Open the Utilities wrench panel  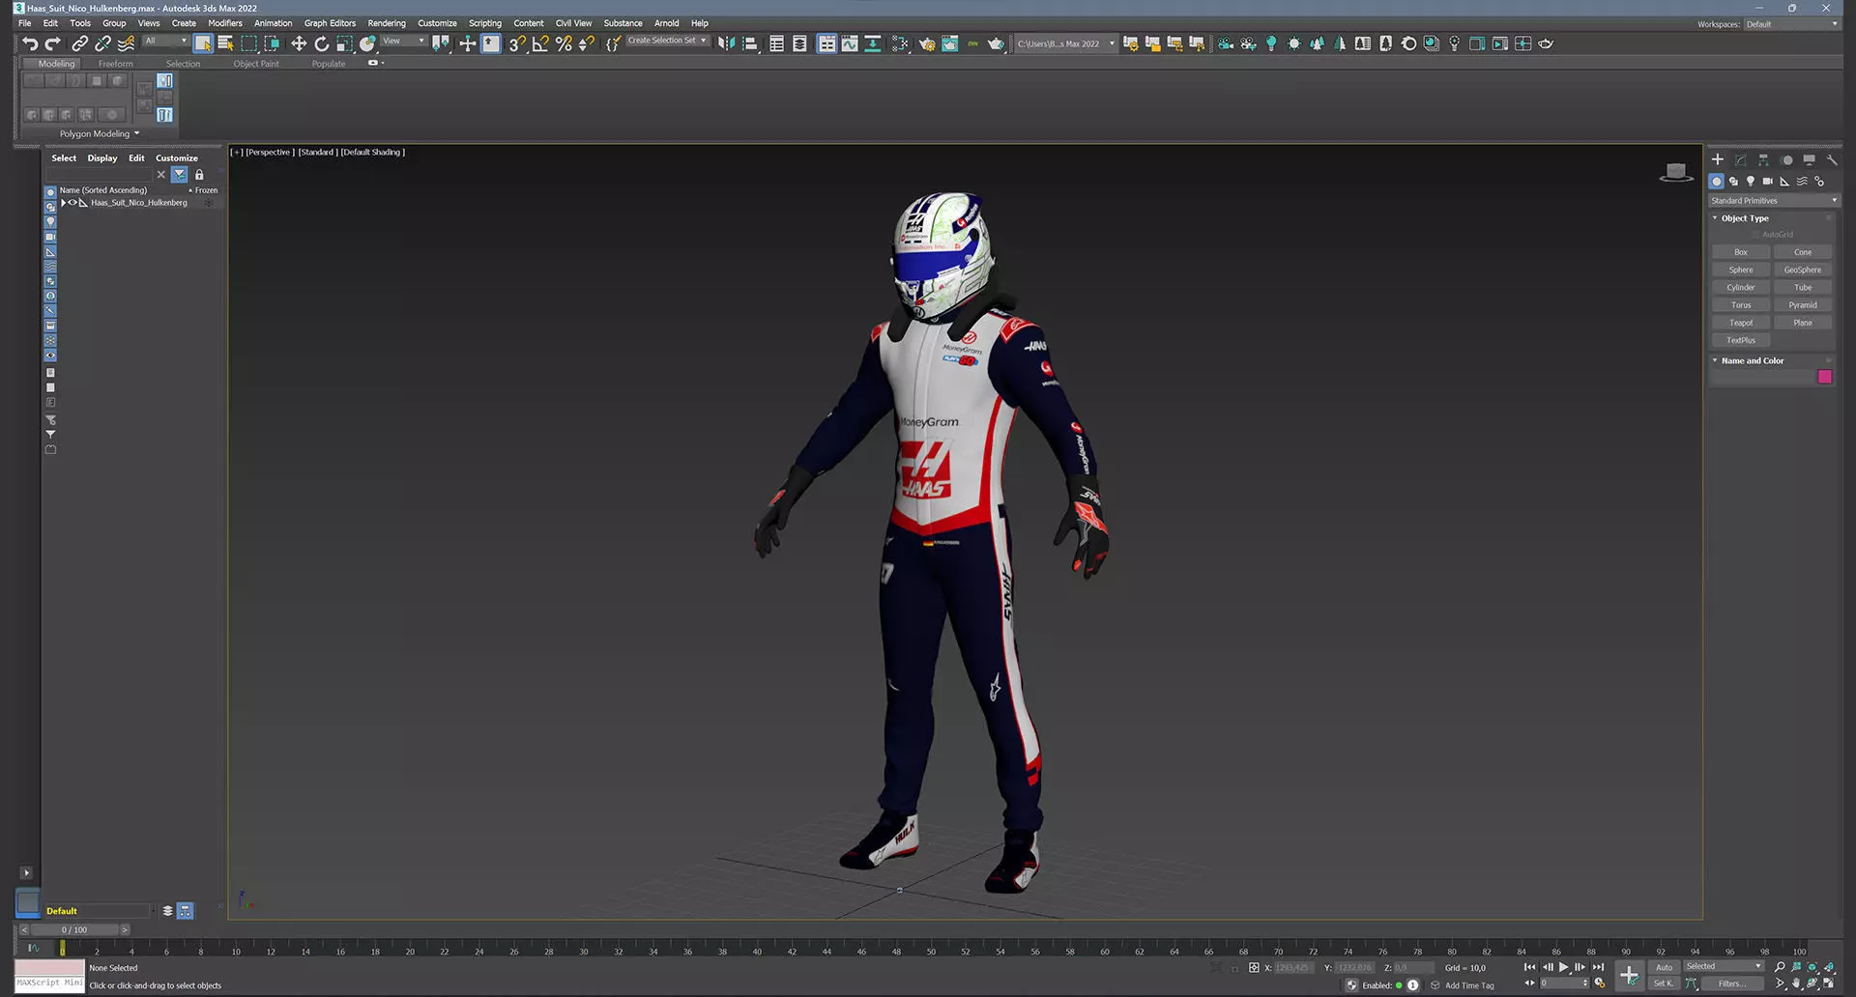coord(1831,159)
